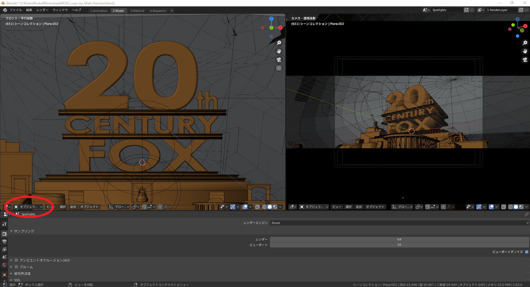Open Output properties tab (printer icon)

click(4, 242)
